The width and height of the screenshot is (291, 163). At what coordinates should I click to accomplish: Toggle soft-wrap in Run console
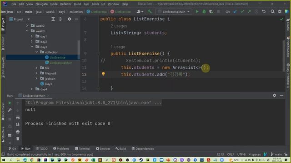(18, 117)
